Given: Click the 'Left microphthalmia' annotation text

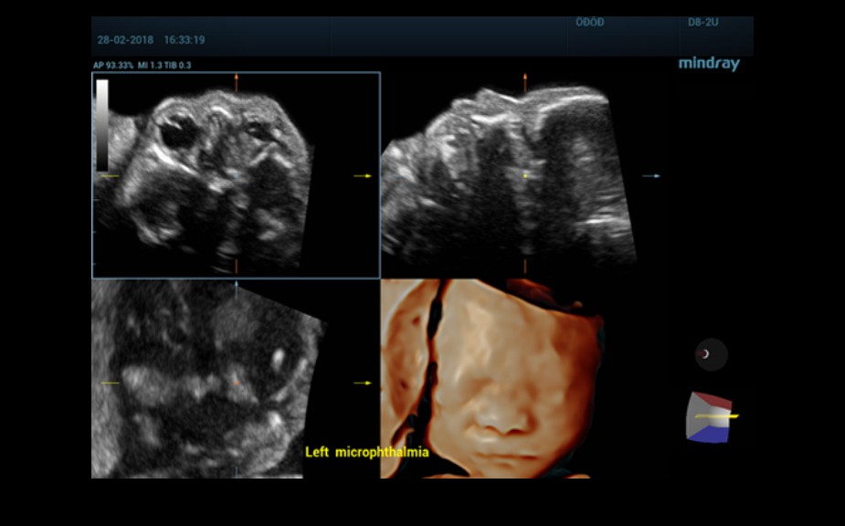Looking at the screenshot, I should click(366, 452).
